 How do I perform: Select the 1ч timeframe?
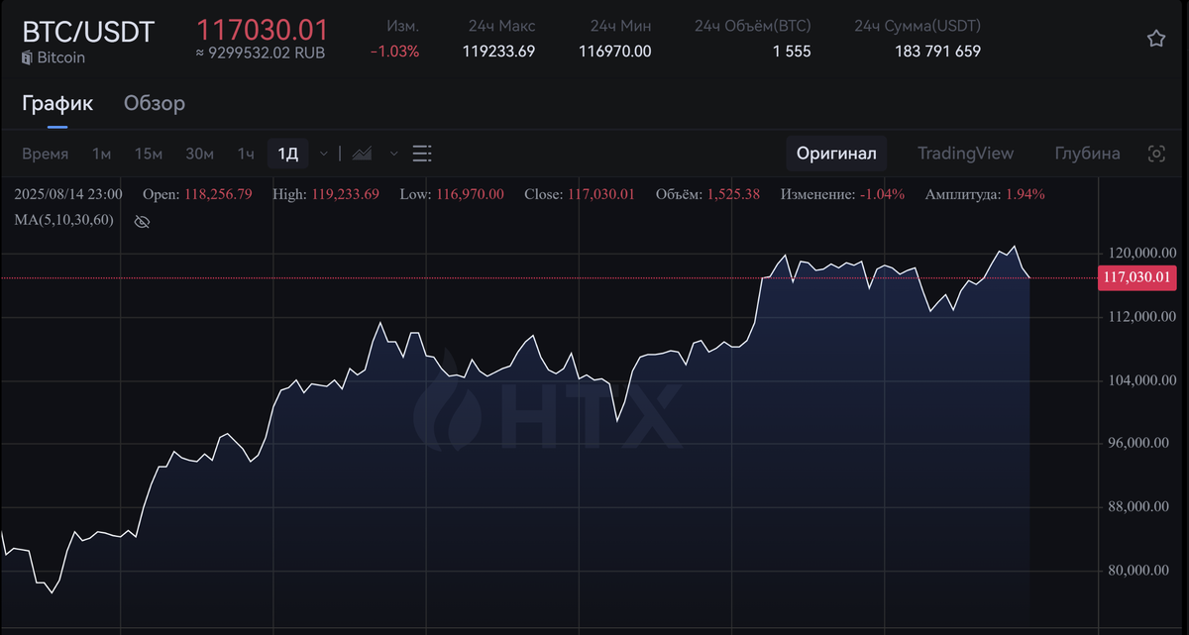coord(246,154)
